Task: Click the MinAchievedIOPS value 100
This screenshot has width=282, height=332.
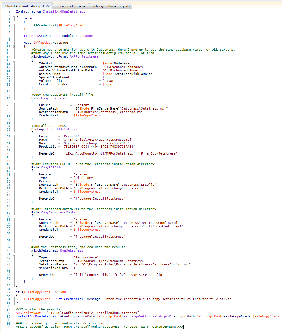Action: click(x=76, y=268)
